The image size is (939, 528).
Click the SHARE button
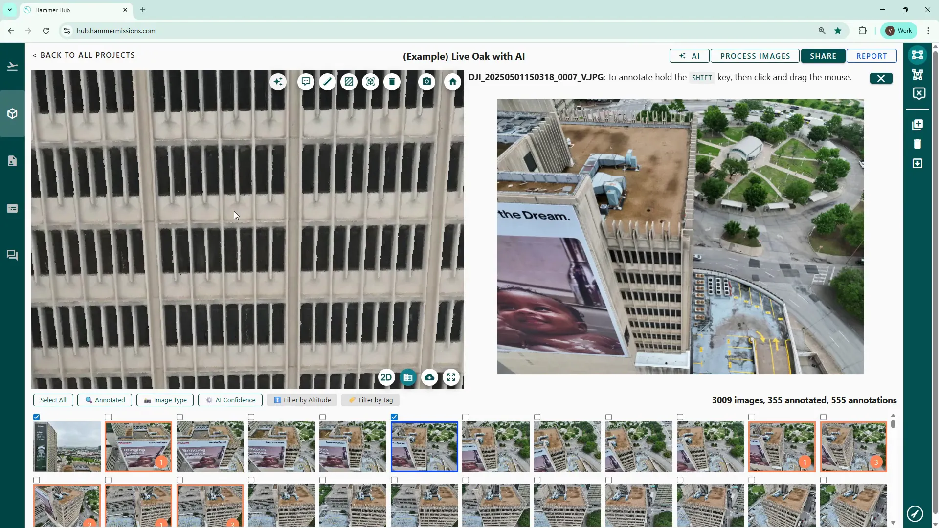coord(823,56)
